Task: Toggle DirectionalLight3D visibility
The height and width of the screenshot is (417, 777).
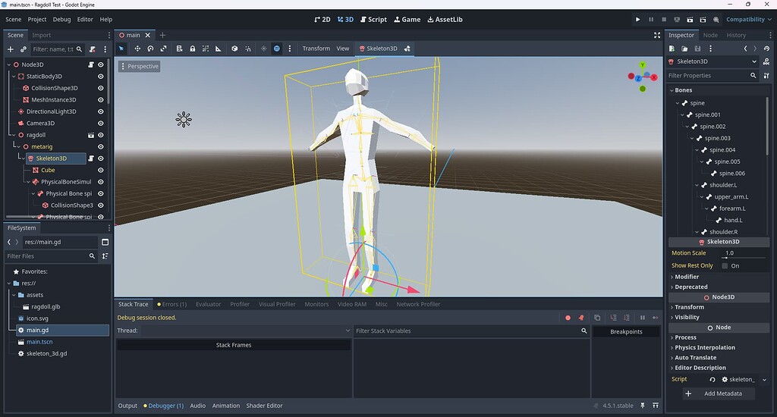Action: click(101, 111)
